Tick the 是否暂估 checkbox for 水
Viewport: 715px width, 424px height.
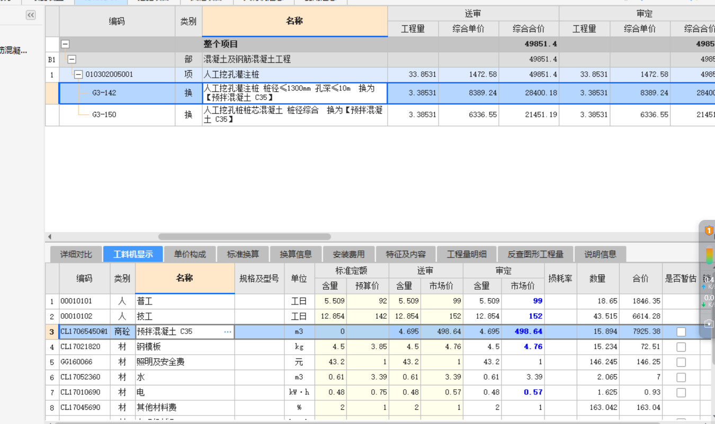tap(681, 377)
